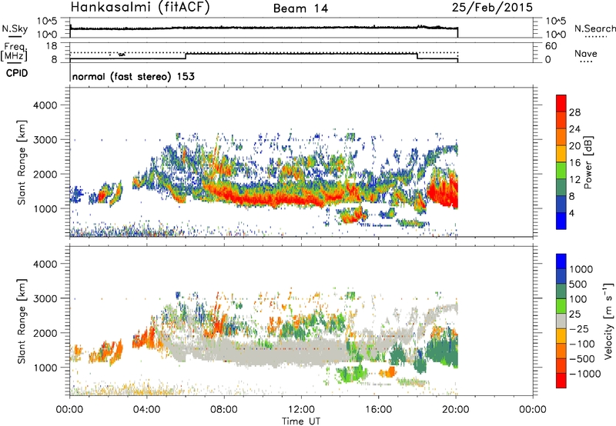Image resolution: width=616 pixels, height=426 pixels.
Task: Click the power panel 'Slant Range [km]' label
Action: (x=22, y=162)
